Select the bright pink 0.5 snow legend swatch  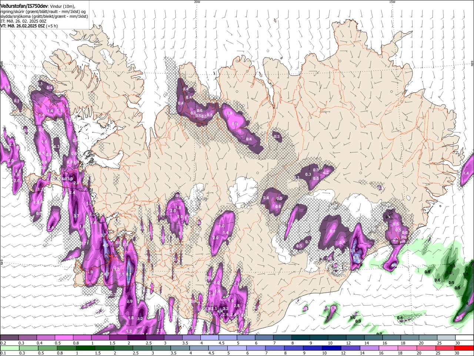64,338
